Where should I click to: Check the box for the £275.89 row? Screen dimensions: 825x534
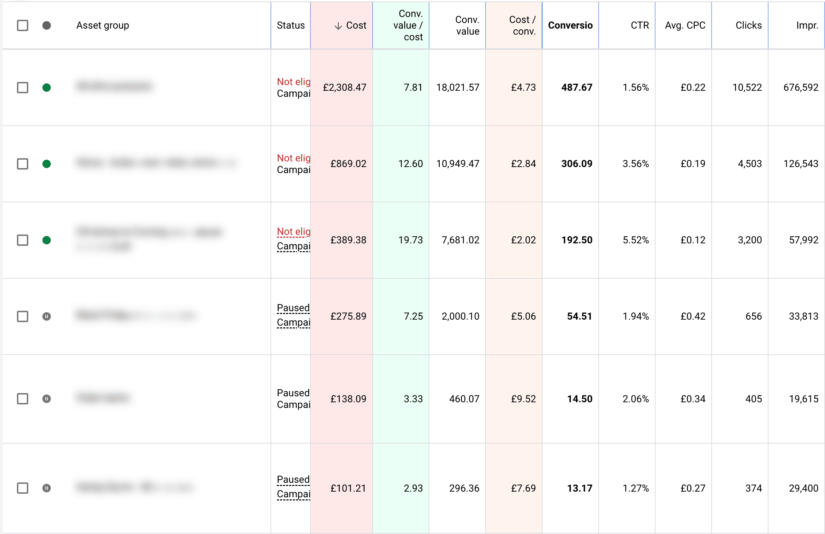click(x=23, y=316)
